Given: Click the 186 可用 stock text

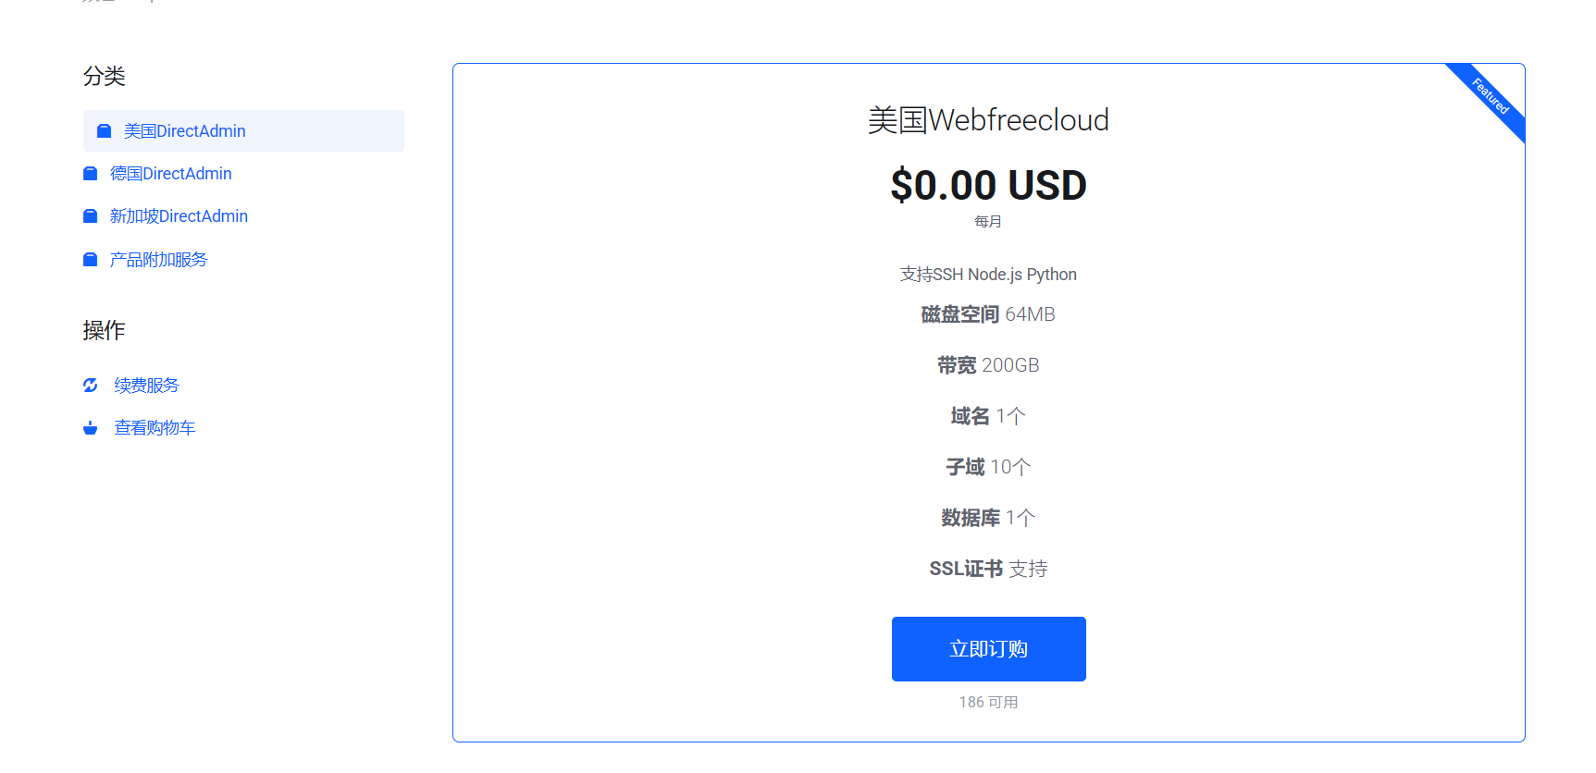Looking at the screenshot, I should [x=988, y=703].
